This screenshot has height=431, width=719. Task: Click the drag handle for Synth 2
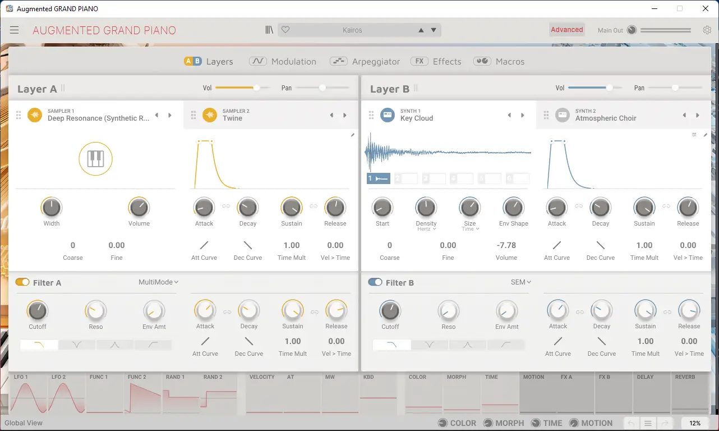click(546, 115)
